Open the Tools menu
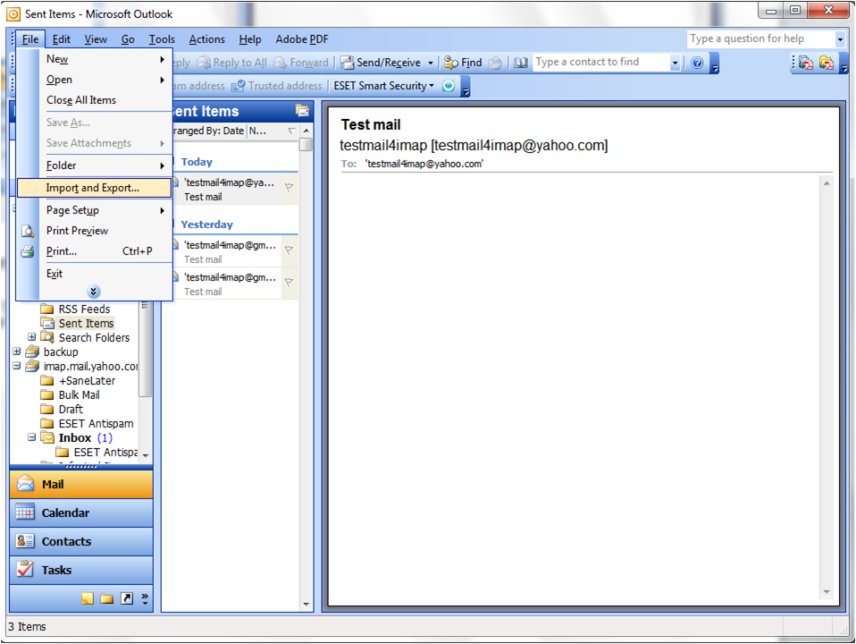The width and height of the screenshot is (856, 644). coord(162,39)
